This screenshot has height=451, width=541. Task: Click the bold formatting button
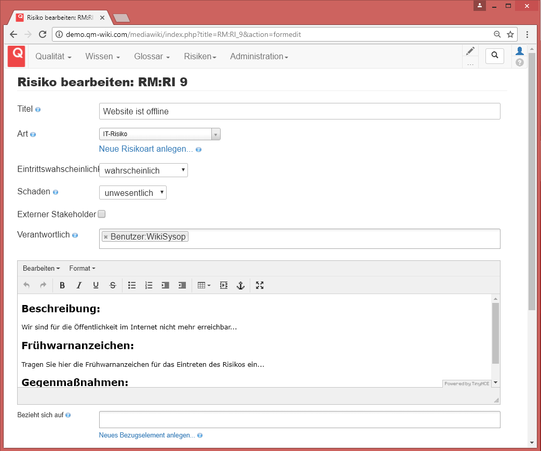(62, 285)
